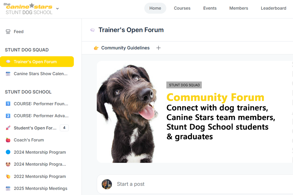293x195 pixels.
Task: Click the Canine Stars Stunt Dog School logo
Action: click(28, 9)
